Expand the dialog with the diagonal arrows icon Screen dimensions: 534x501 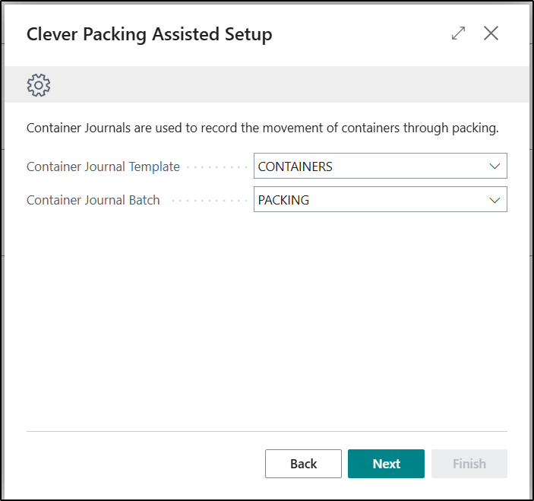(x=458, y=33)
